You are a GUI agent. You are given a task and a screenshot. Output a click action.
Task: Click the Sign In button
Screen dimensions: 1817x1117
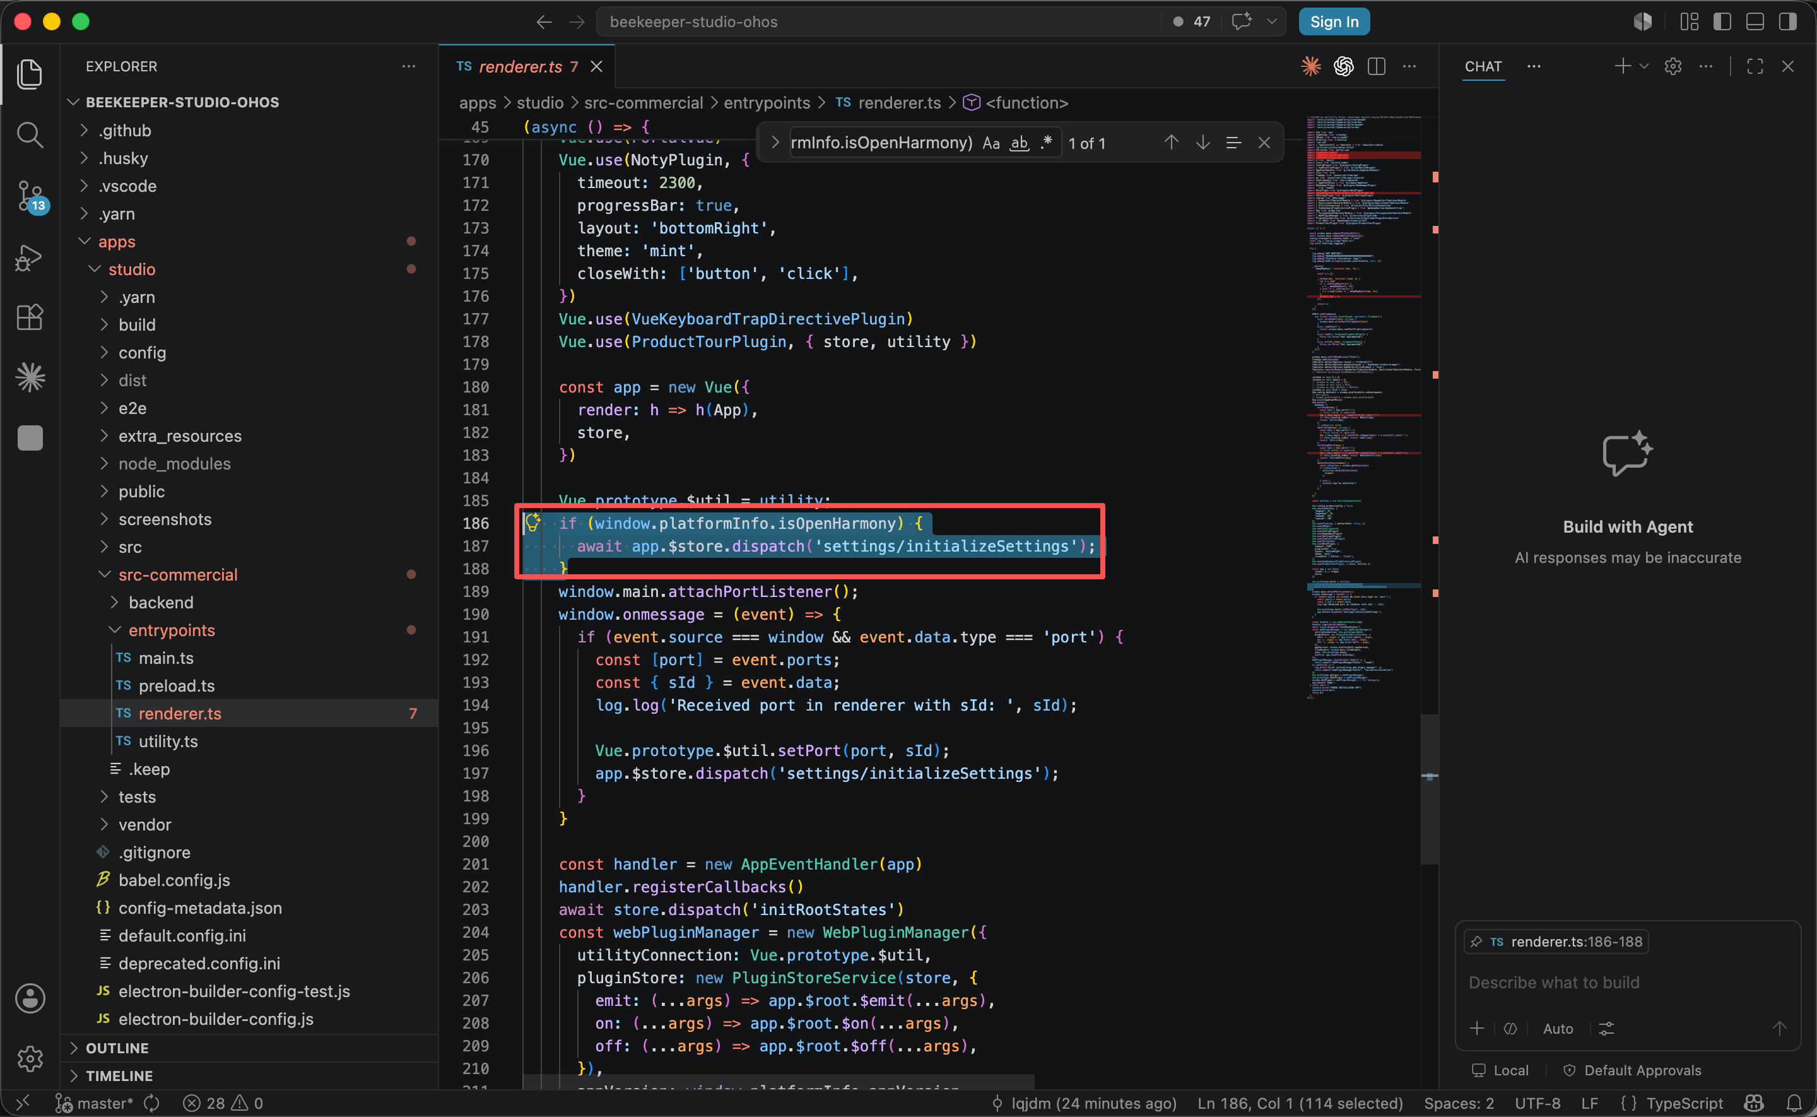coord(1334,22)
